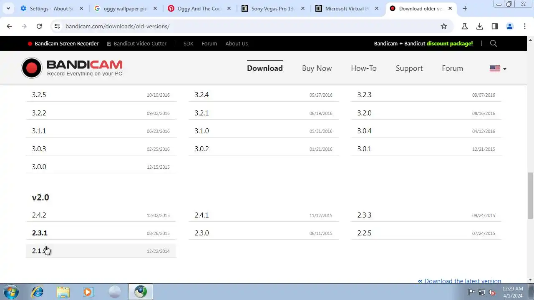Click the browser back arrow
The height and width of the screenshot is (300, 534).
[9, 26]
